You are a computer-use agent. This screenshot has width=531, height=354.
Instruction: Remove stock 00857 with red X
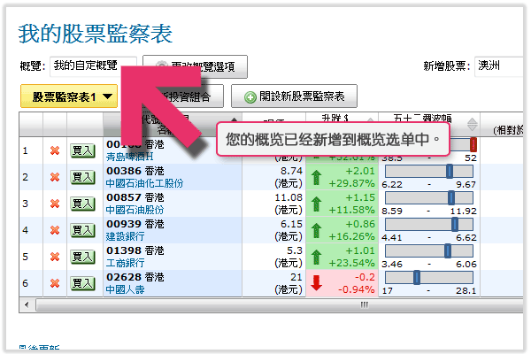[x=55, y=204]
